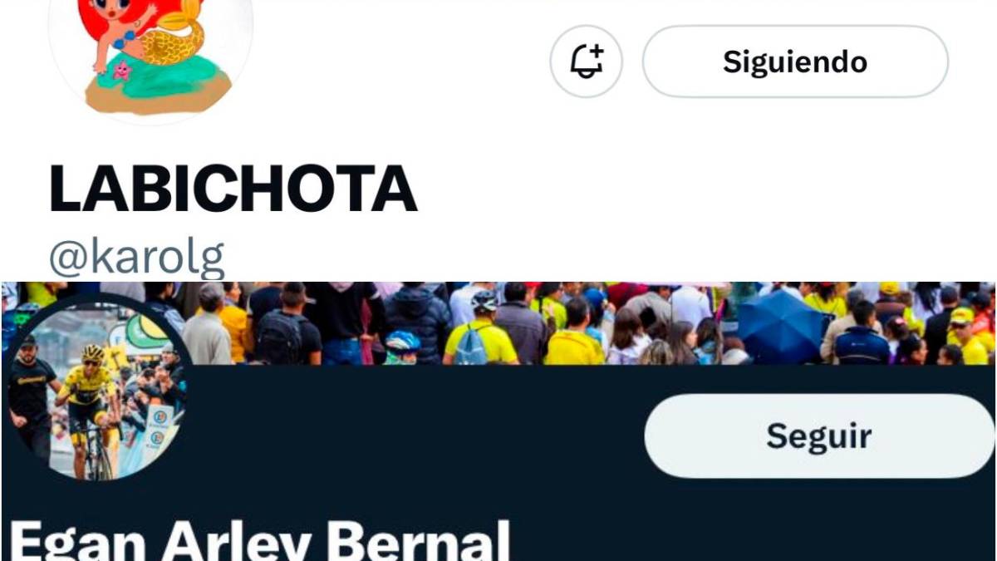Screen dimensions: 997x561
Task: Click the Siguiendo button
Action: click(x=795, y=62)
